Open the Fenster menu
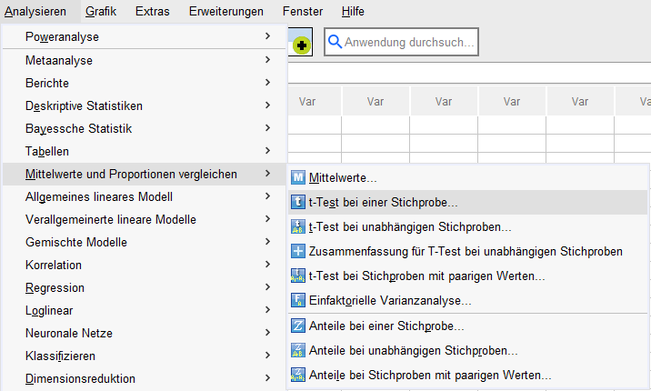The image size is (651, 391). click(303, 11)
